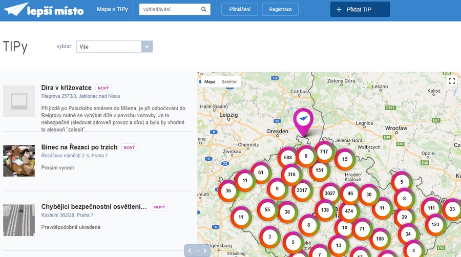Open the 3027 cluster marker
This screenshot has height=257, width=461.
pos(330,194)
